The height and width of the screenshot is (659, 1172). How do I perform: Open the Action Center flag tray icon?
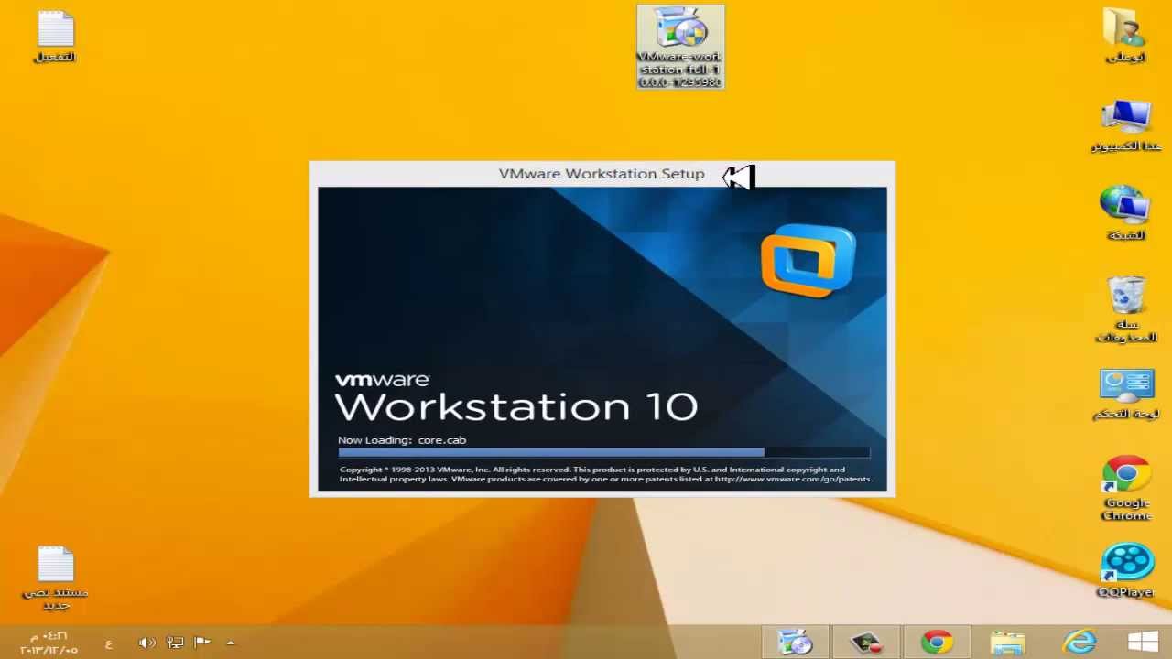(202, 643)
